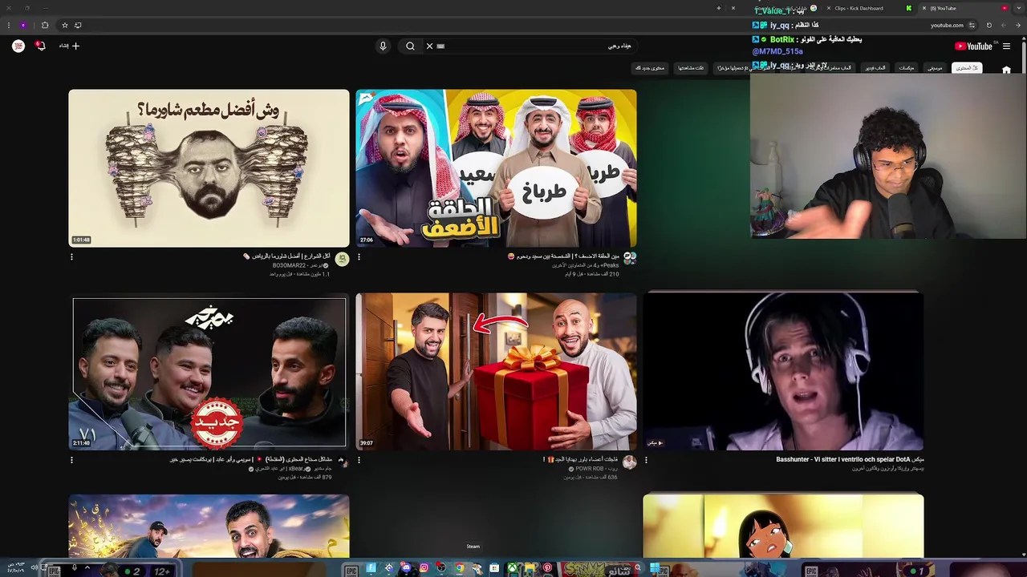Reload the page in browser toolbar

pyautogui.click(x=988, y=25)
